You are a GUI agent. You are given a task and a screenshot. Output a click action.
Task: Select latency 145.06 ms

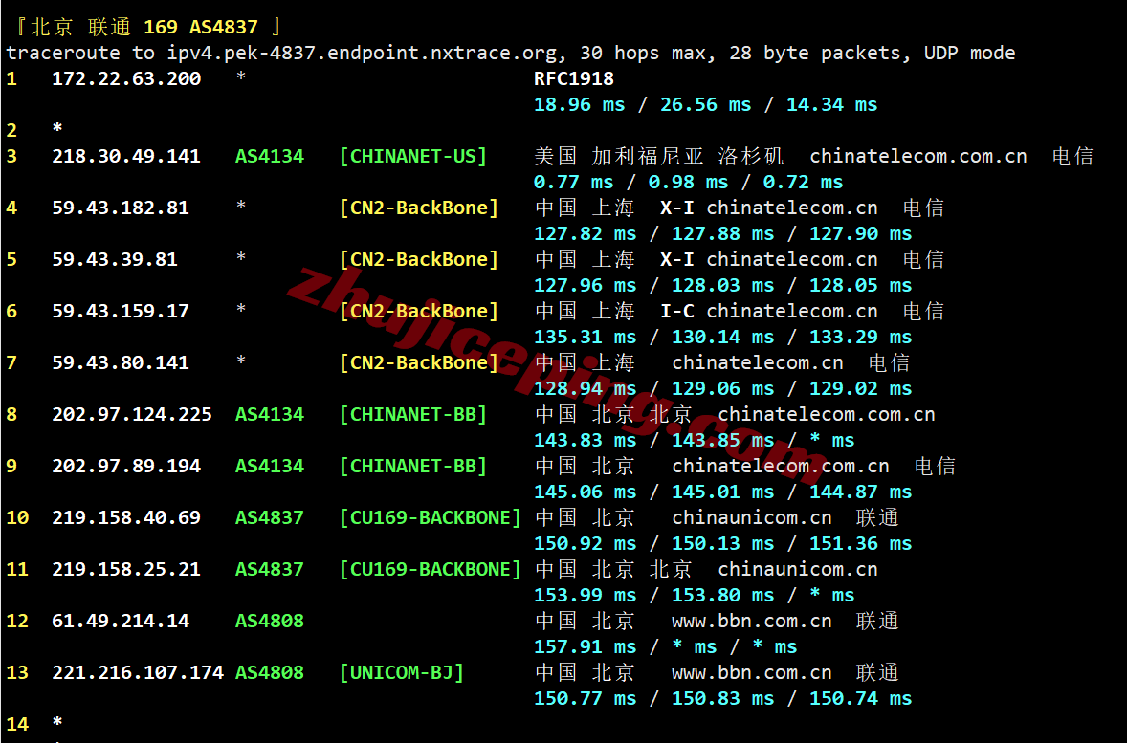click(586, 492)
